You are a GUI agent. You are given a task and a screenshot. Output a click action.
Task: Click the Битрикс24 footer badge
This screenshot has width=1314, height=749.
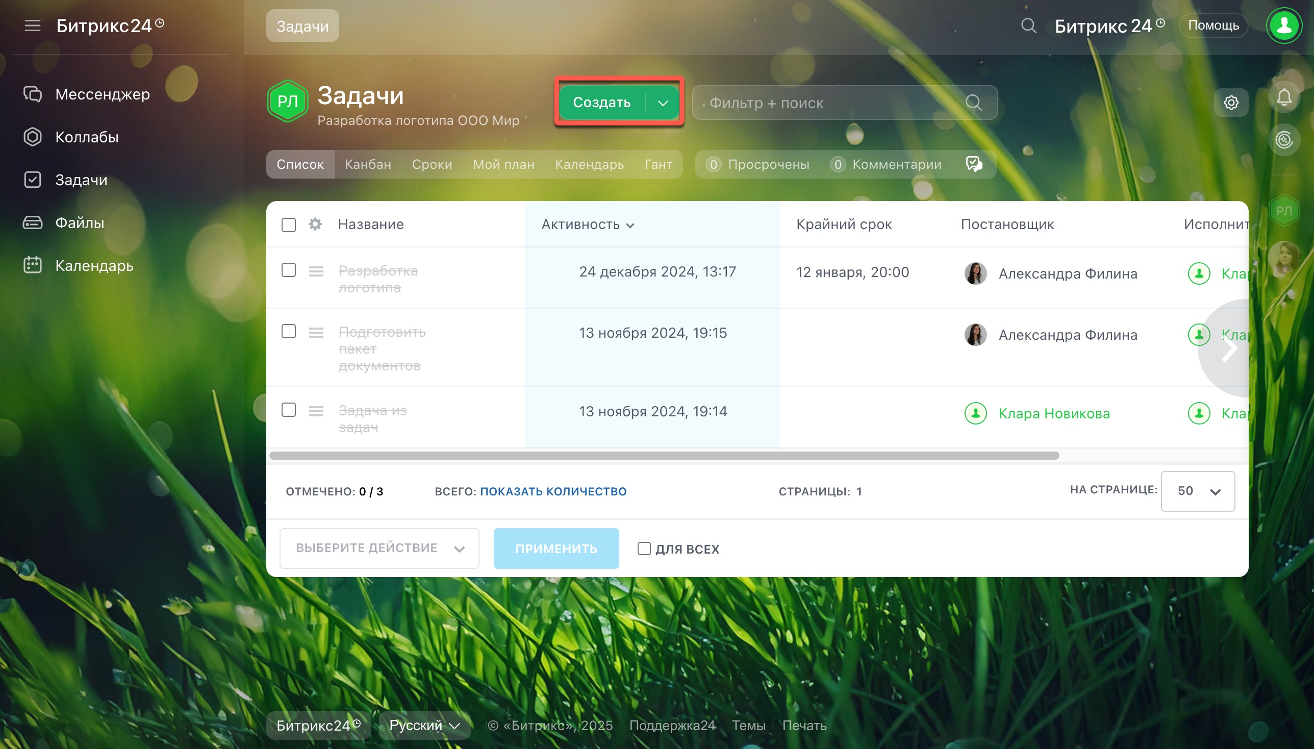[x=318, y=726]
